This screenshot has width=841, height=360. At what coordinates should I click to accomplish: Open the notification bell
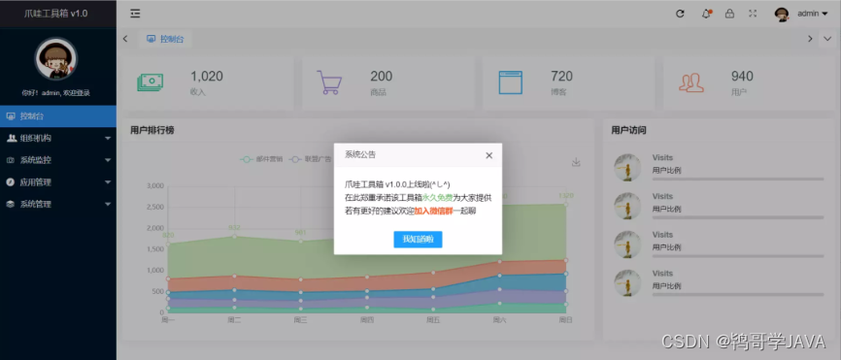tap(706, 14)
